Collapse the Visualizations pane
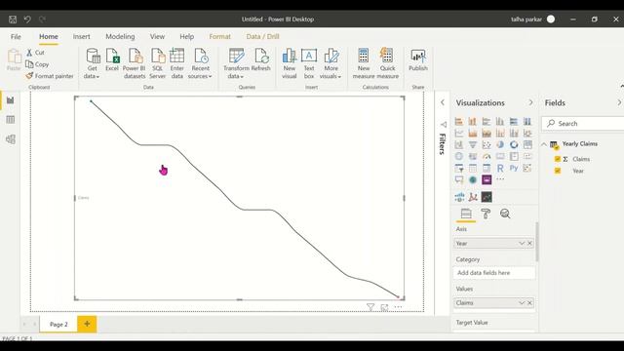Screen dimensions: 624x351 pyautogui.click(x=530, y=102)
